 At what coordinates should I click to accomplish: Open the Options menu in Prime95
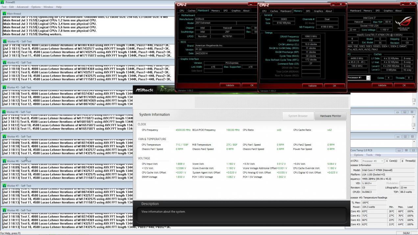point(36,7)
